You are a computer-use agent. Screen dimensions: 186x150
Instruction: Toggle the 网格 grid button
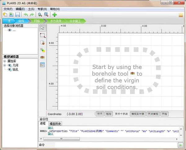click(x=164, y=114)
